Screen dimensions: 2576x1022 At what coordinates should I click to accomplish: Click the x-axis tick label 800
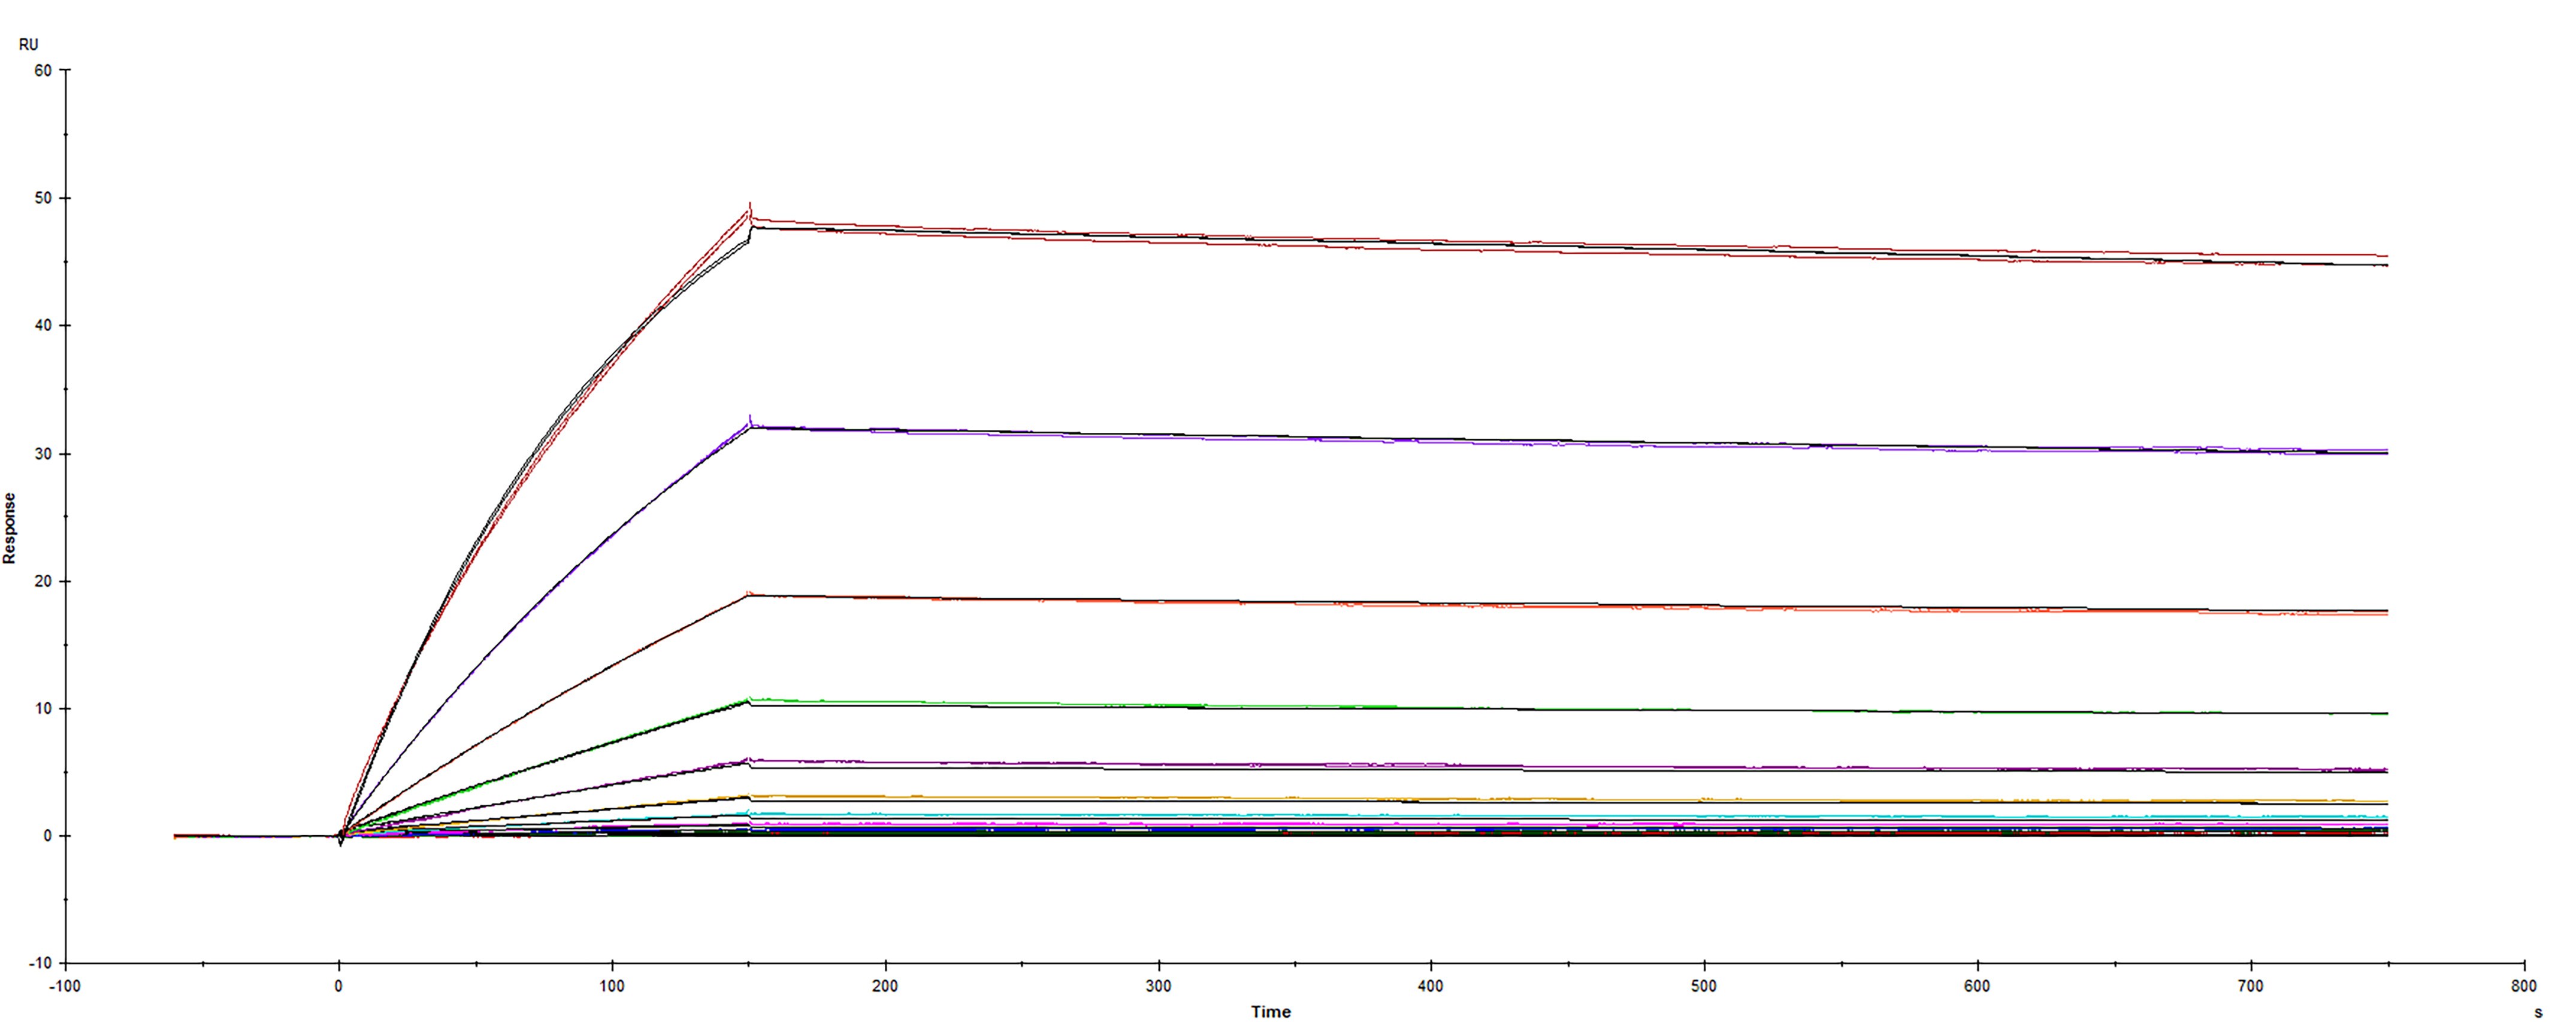pyautogui.click(x=2523, y=986)
